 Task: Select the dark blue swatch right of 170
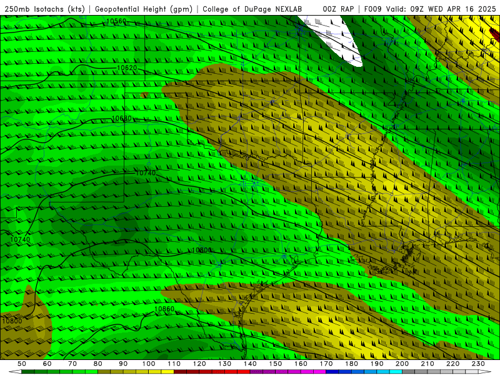(x=332, y=372)
